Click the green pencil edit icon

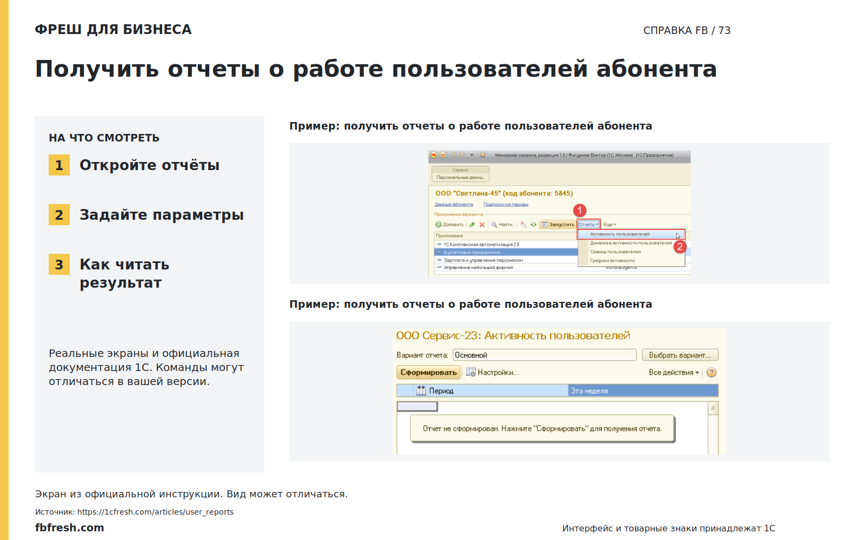[x=472, y=225]
